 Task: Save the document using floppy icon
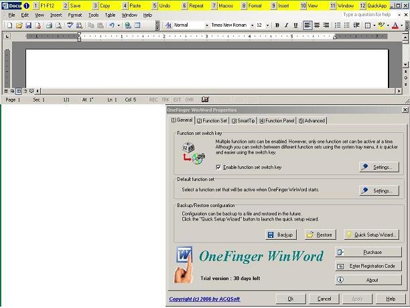29,25
